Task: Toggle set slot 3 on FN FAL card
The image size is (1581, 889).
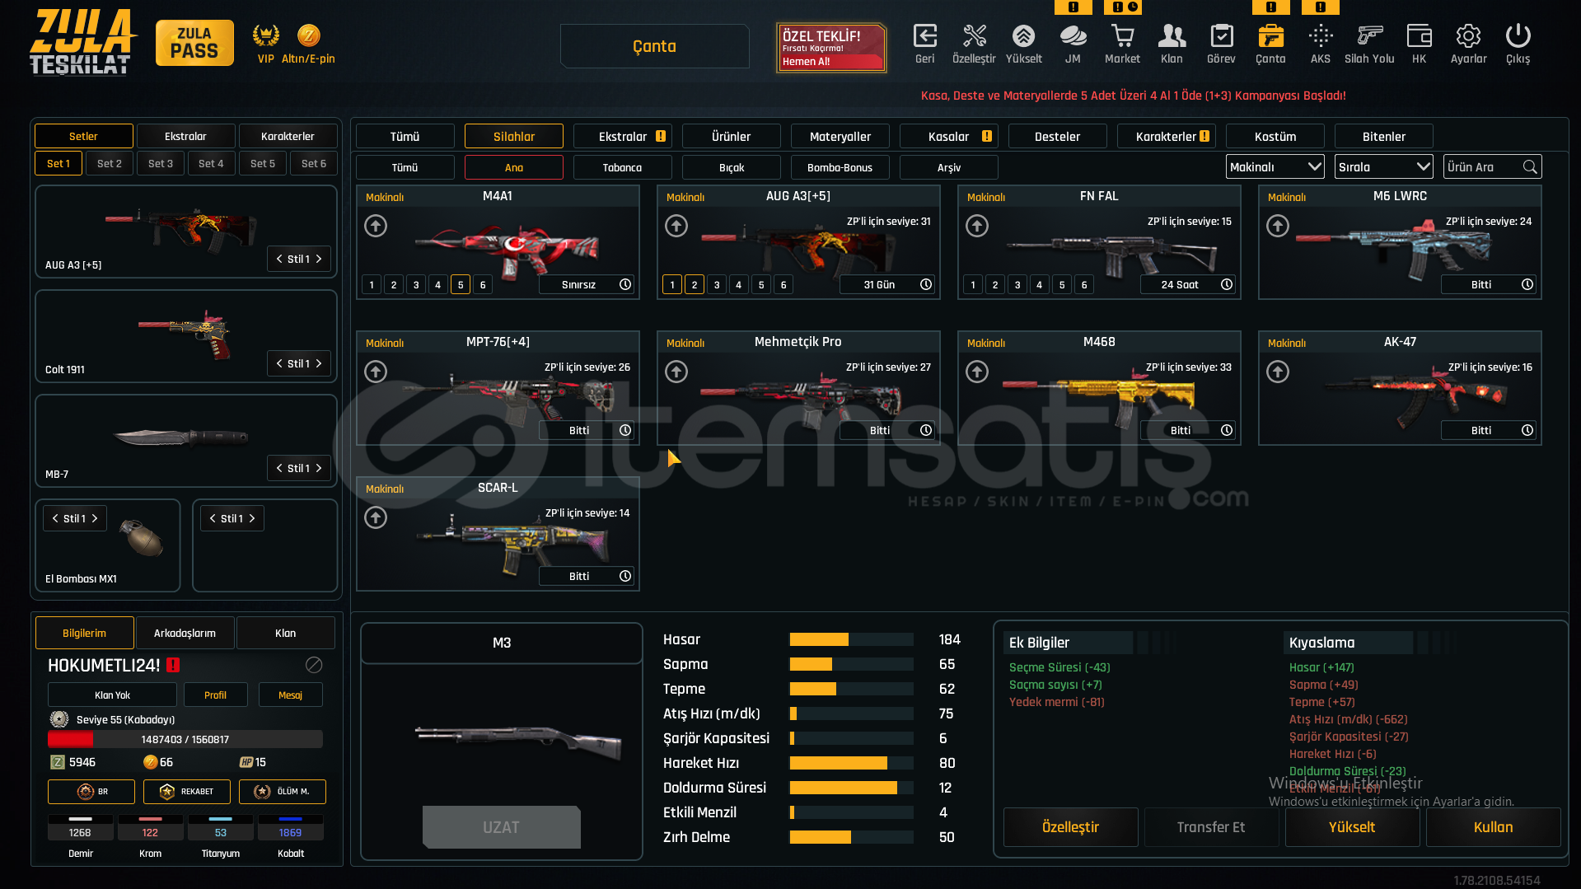Action: click(1017, 285)
